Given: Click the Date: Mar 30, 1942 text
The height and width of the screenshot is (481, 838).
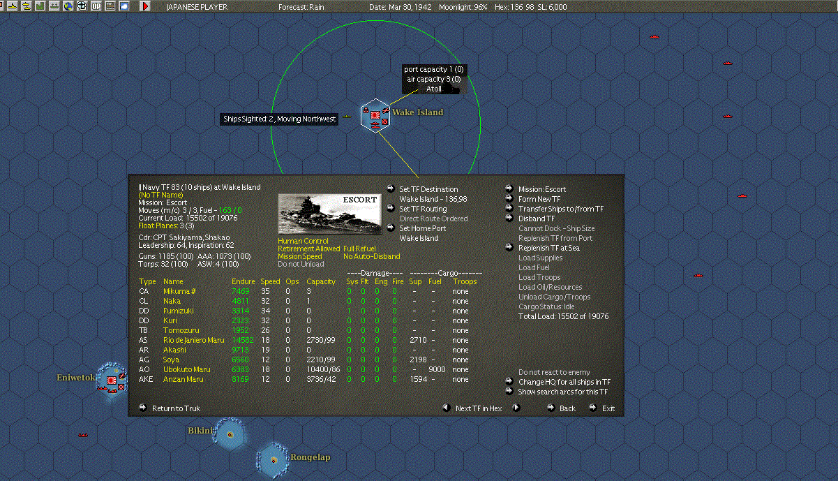Looking at the screenshot, I should pyautogui.click(x=400, y=6).
